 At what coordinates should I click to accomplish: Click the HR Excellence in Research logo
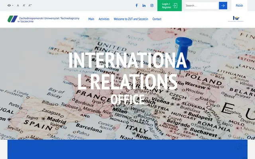click(236, 19)
